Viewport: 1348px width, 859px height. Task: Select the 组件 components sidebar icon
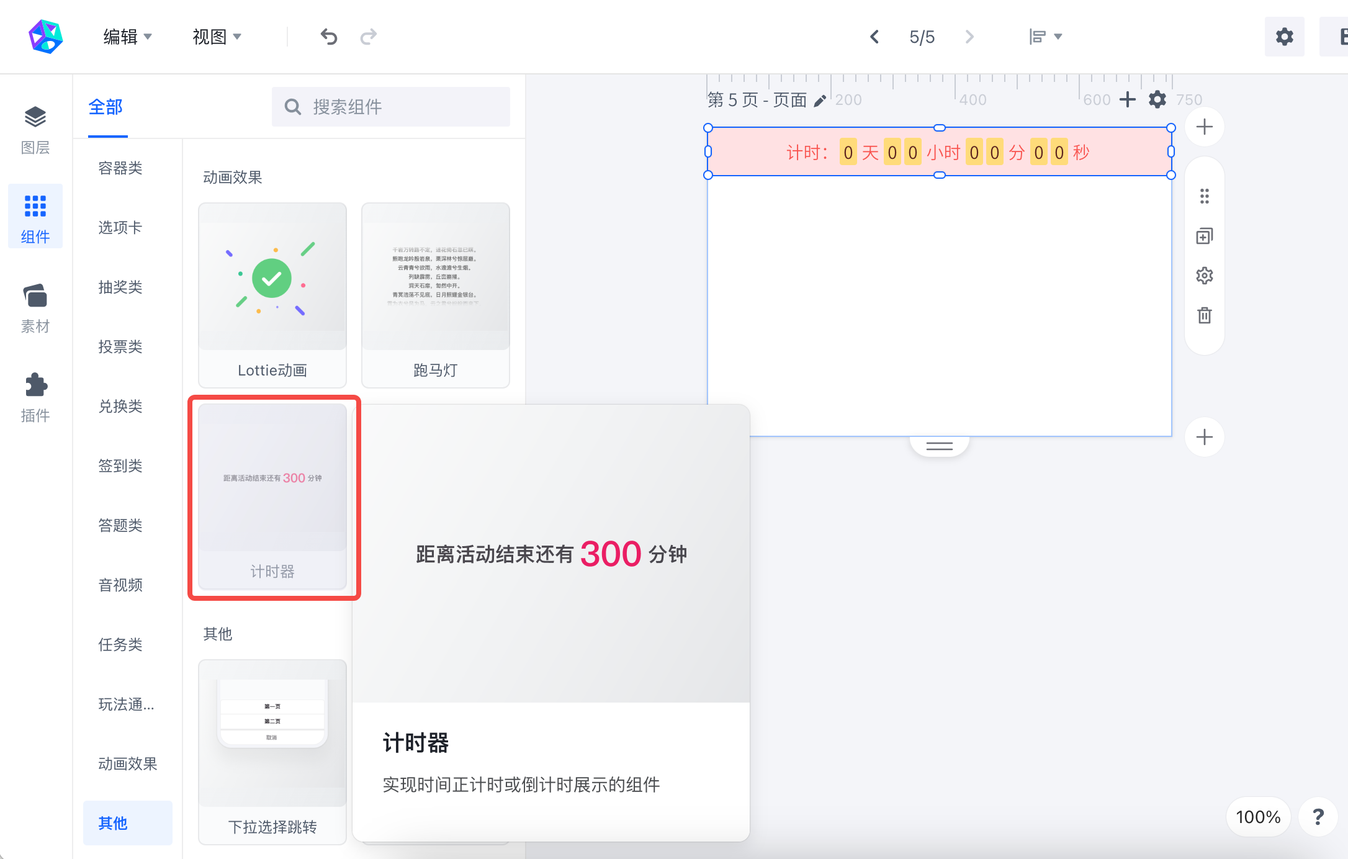[35, 217]
